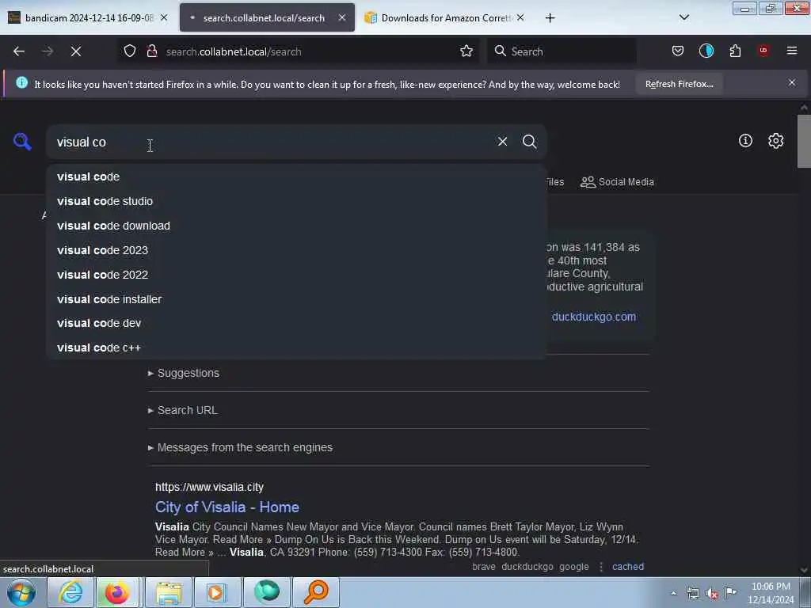811x608 pixels.
Task: Click the page vertical scrollbar thumb
Action: tap(804, 141)
